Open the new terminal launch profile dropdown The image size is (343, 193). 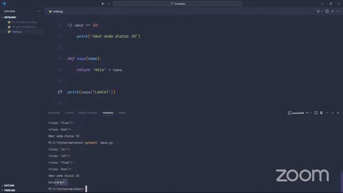[311, 113]
